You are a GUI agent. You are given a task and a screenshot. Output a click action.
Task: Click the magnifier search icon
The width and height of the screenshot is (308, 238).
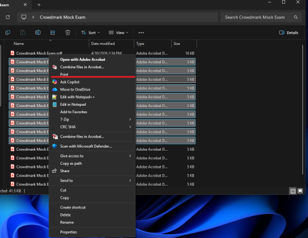[296, 17]
